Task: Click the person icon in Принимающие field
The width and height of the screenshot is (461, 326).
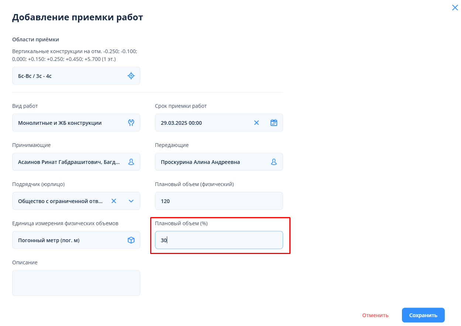Action: [131, 162]
